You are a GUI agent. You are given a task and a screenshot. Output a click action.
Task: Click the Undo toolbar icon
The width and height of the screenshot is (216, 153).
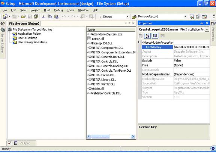[x=64, y=16]
